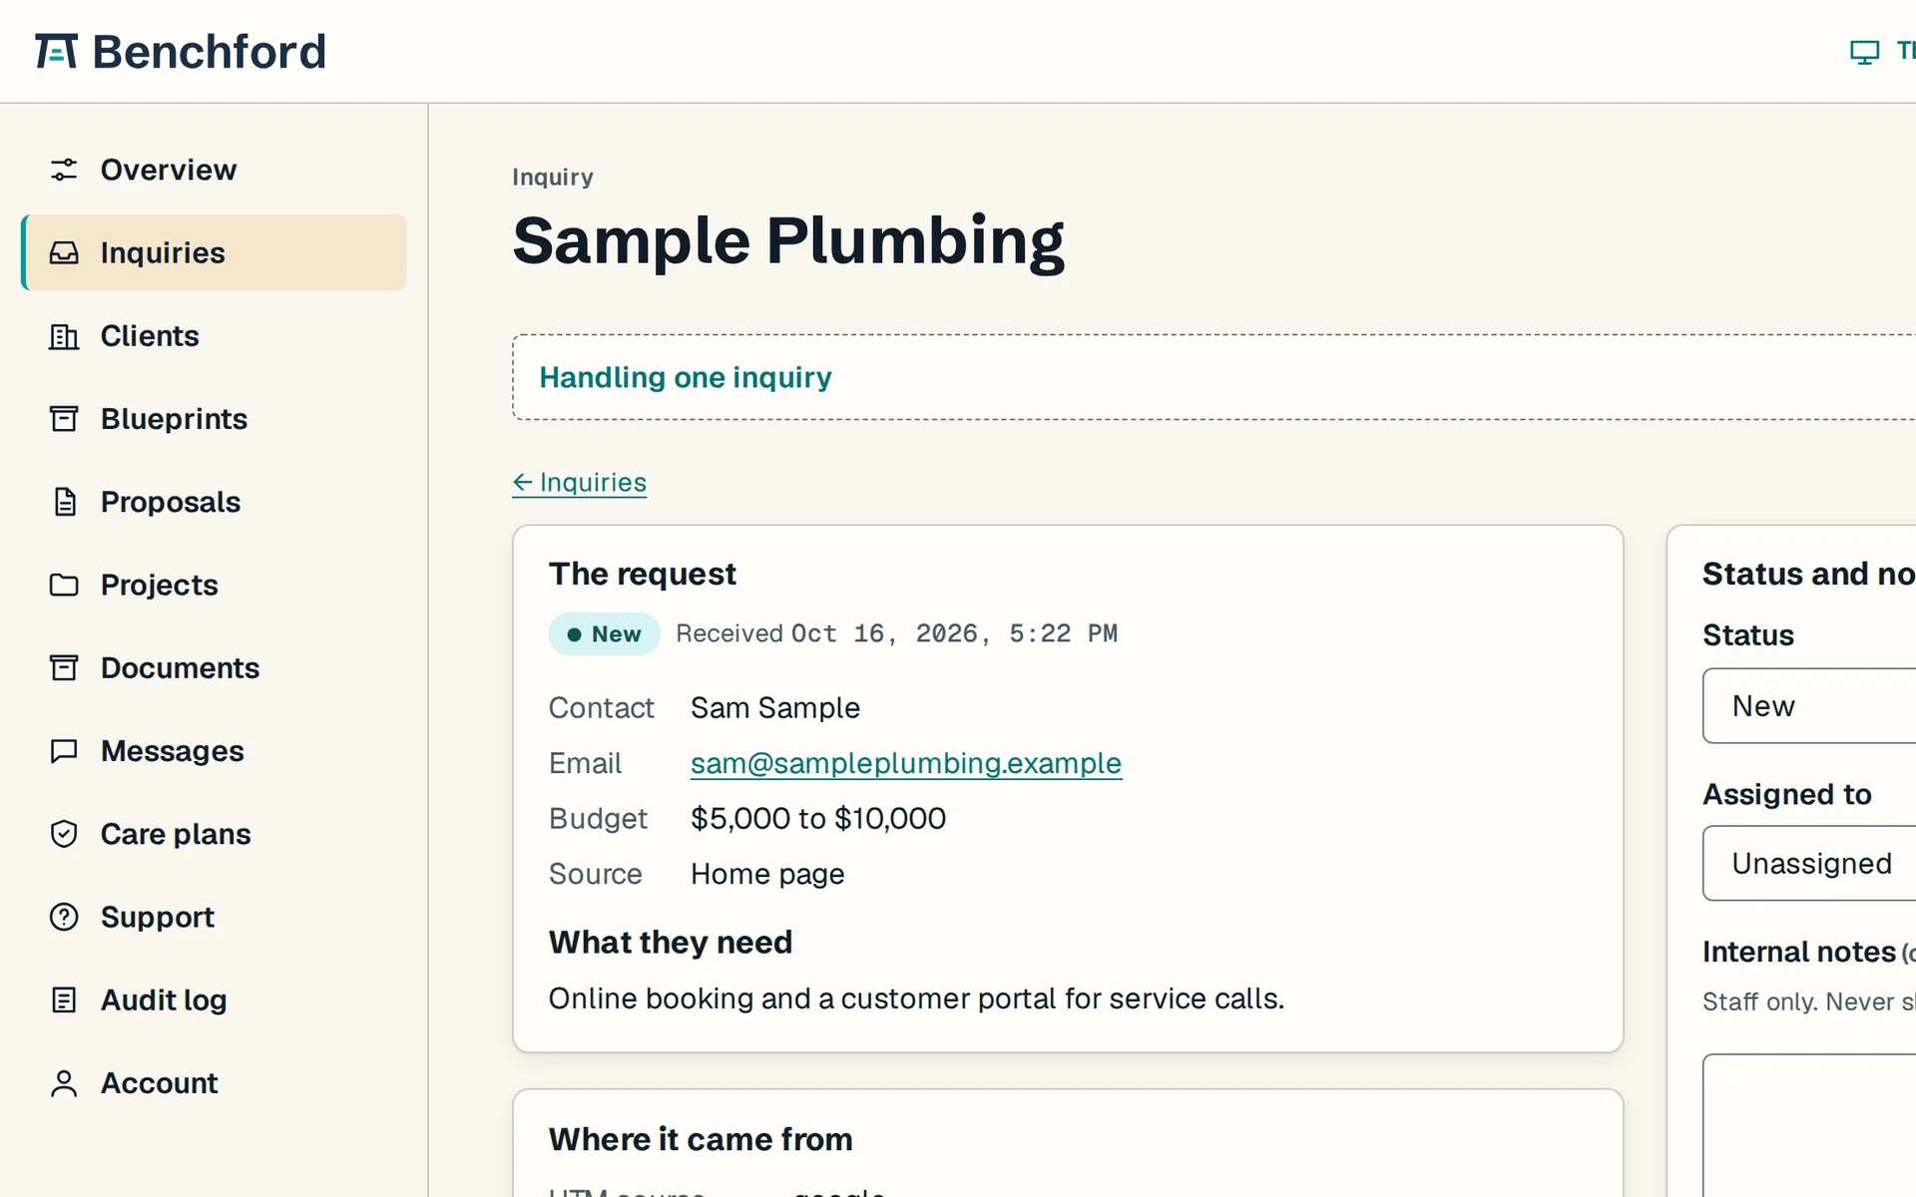Image resolution: width=1916 pixels, height=1197 pixels.
Task: Click the Support question mark icon
Action: tap(64, 917)
